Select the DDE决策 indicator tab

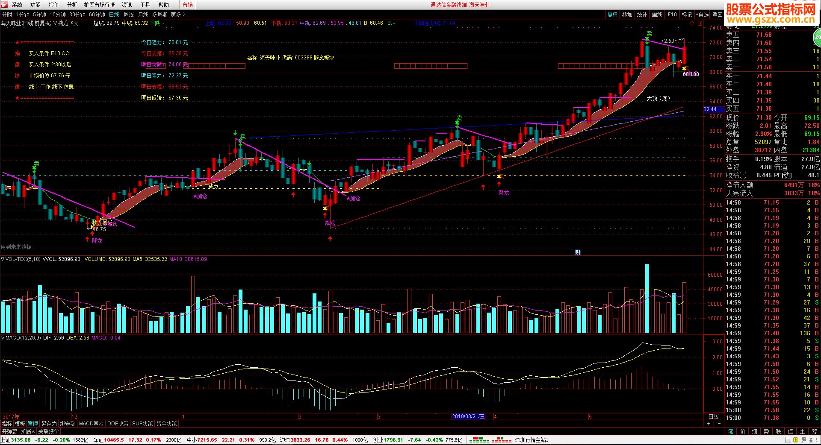coord(118,424)
